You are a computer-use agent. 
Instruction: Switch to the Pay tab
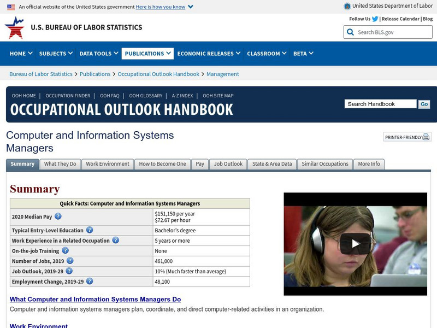pyautogui.click(x=200, y=163)
